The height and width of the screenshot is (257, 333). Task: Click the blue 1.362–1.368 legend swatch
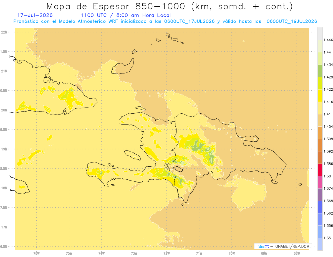(320, 207)
